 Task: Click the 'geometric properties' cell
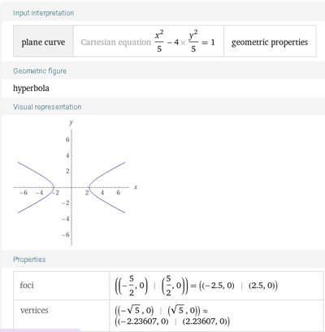click(270, 41)
